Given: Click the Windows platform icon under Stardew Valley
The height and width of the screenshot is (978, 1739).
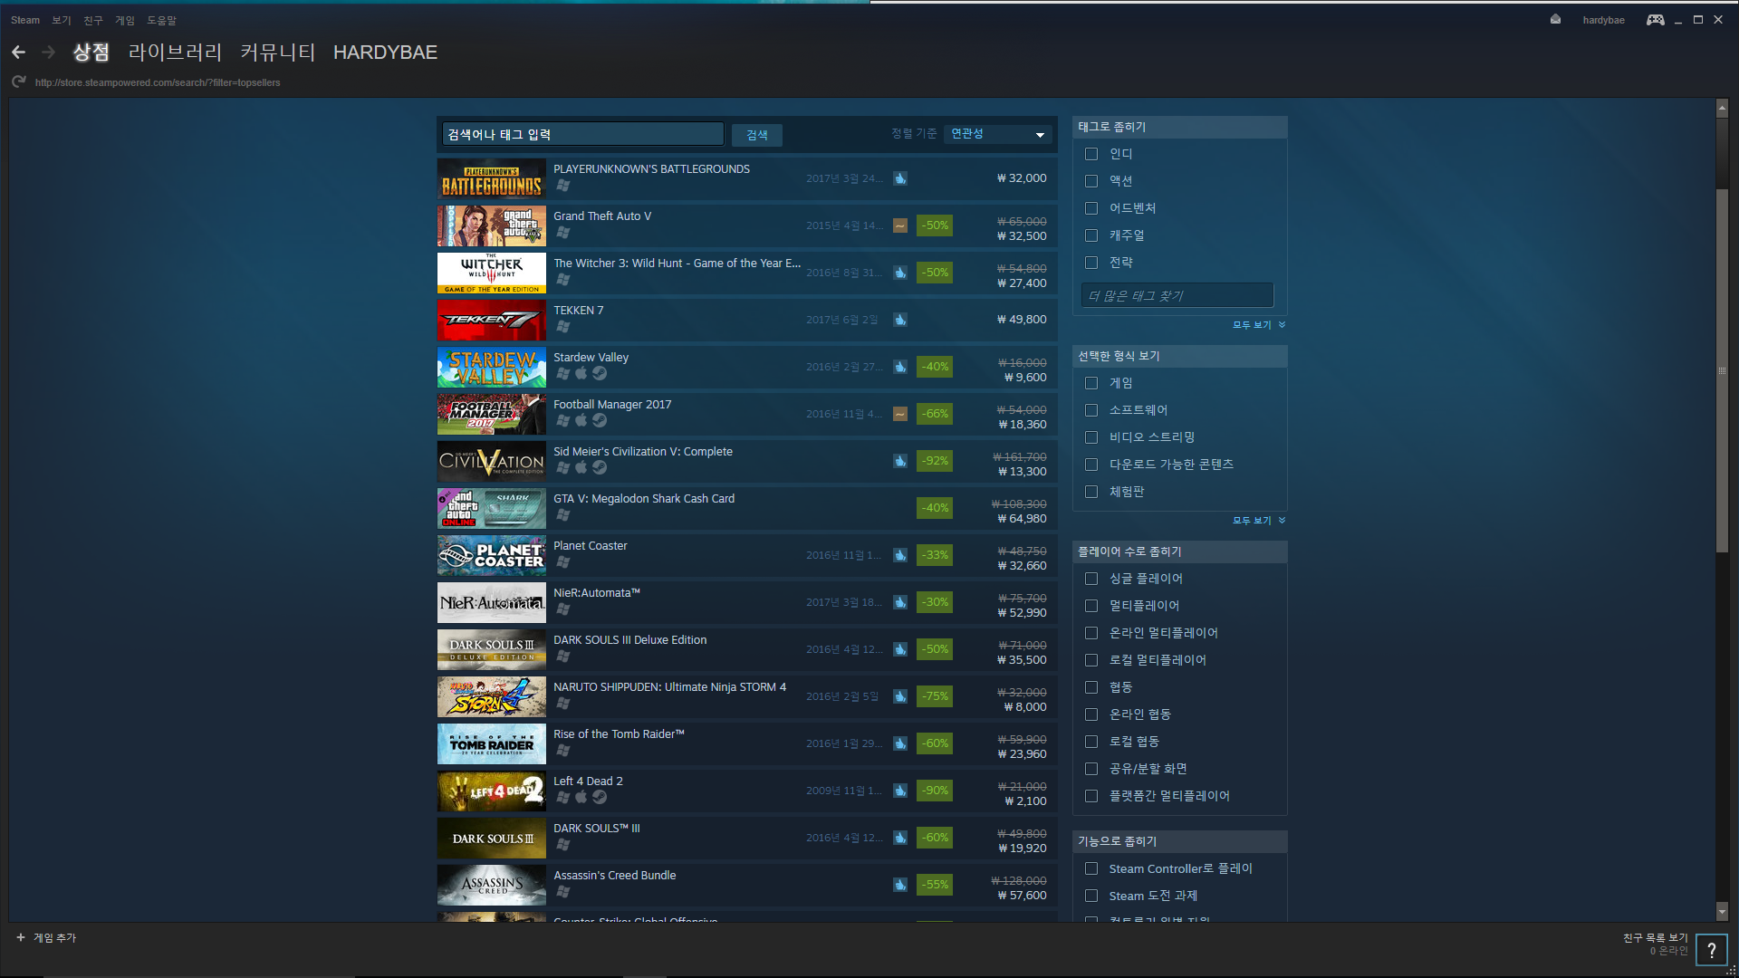Looking at the screenshot, I should (562, 373).
